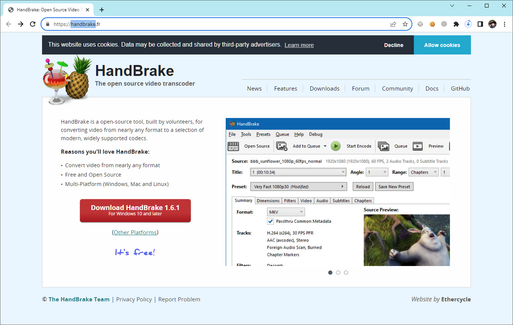Open the Format MKV dropdown
Image resolution: width=513 pixels, height=325 pixels.
[x=286, y=212]
